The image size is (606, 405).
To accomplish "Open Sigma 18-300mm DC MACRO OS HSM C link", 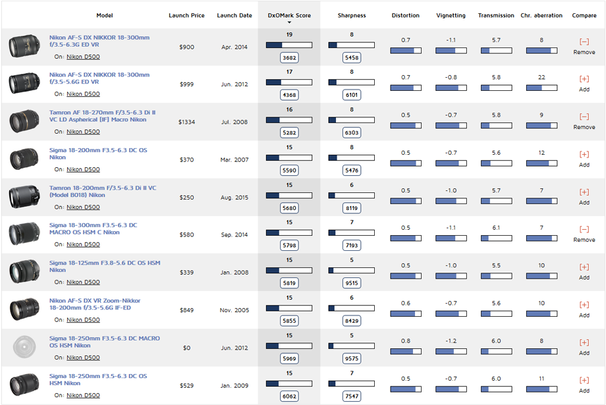I will tap(93, 229).
